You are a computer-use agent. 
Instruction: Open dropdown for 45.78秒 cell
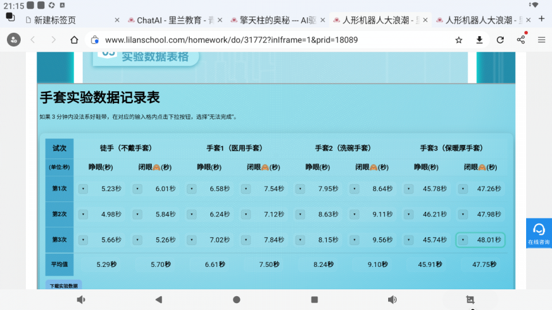click(x=408, y=189)
